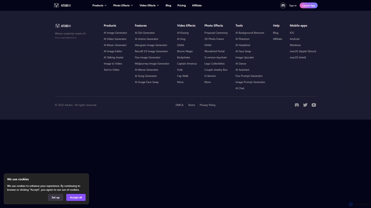Click the Aitubo AI logo in the header
Screen dimensions: 371x208
(x=62, y=5)
